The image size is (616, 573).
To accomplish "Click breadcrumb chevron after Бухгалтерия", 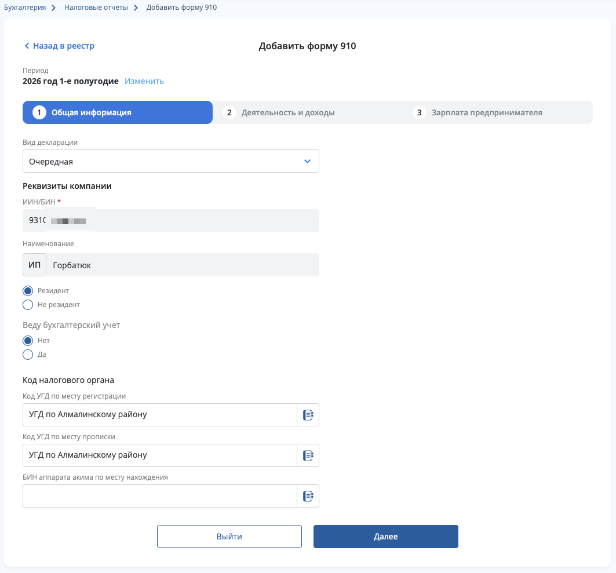I will coord(54,8).
